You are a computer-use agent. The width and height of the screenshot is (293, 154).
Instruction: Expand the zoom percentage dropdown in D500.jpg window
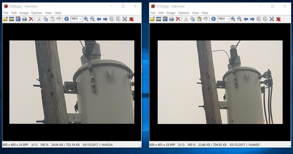pyautogui.click(x=80, y=19)
